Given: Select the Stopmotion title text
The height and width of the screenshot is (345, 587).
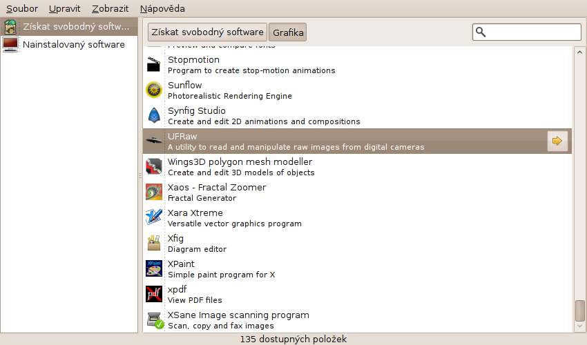Looking at the screenshot, I should click(x=193, y=60).
